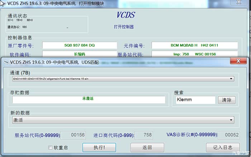Click the VAS诊断仪 field showing 00052
This screenshot has width=251, height=157.
[x=229, y=135]
